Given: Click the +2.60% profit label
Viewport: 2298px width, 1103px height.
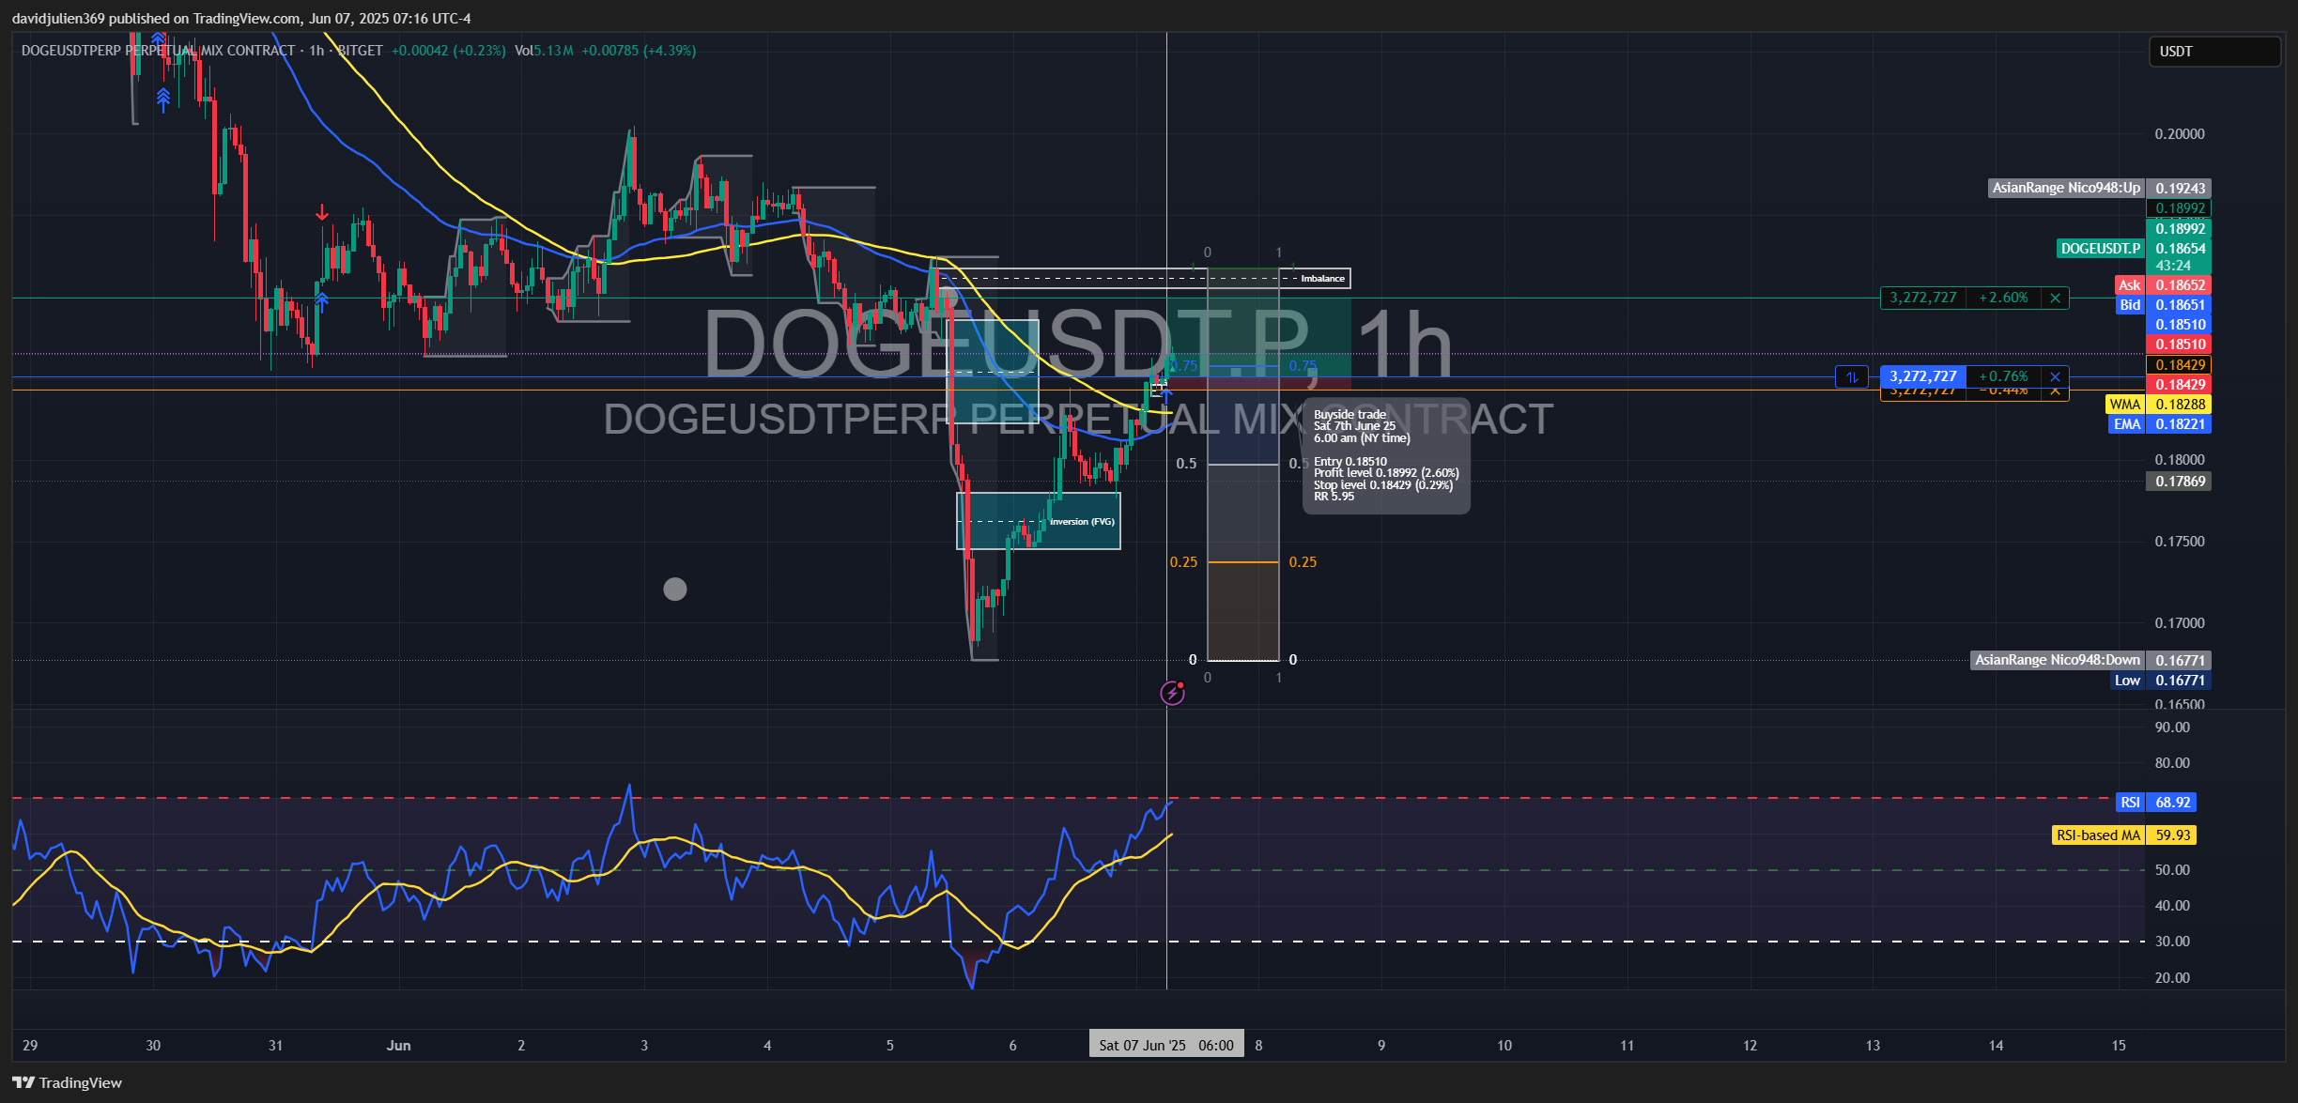Looking at the screenshot, I should tap(2003, 299).
